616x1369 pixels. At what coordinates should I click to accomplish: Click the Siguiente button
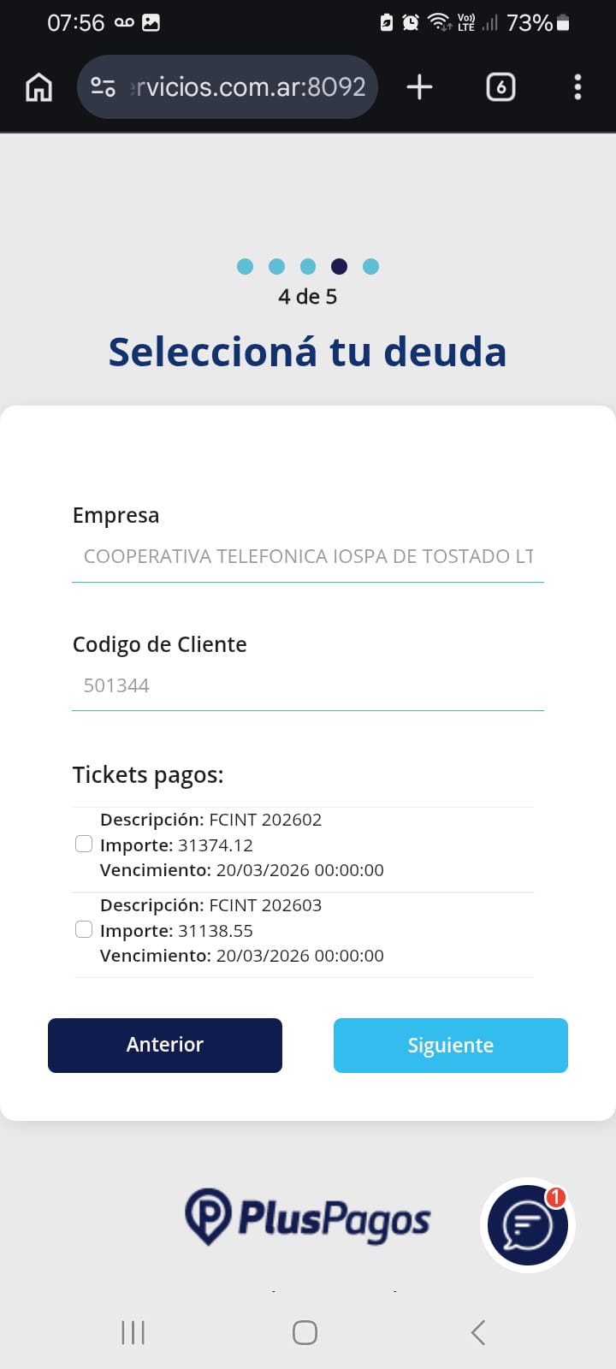(x=451, y=1045)
